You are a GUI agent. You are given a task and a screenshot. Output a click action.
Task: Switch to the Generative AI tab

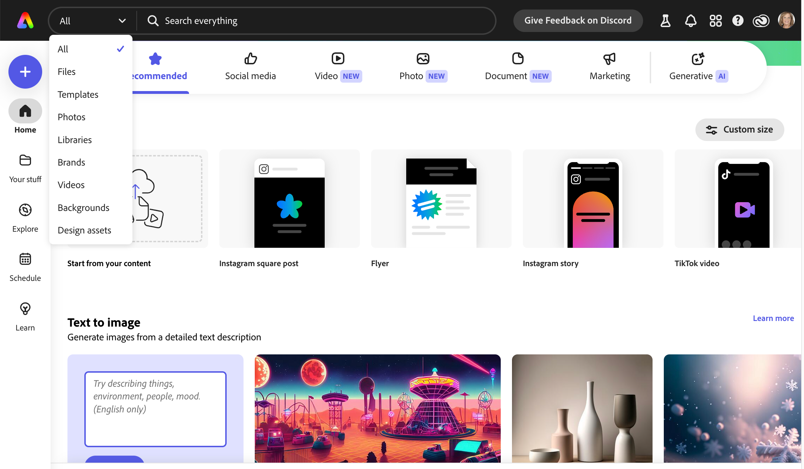tap(698, 67)
